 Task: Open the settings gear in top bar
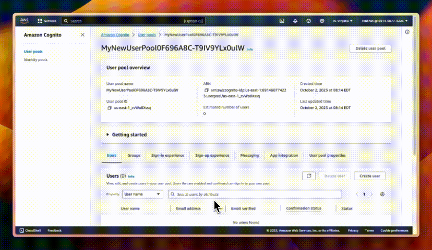pos(322,21)
